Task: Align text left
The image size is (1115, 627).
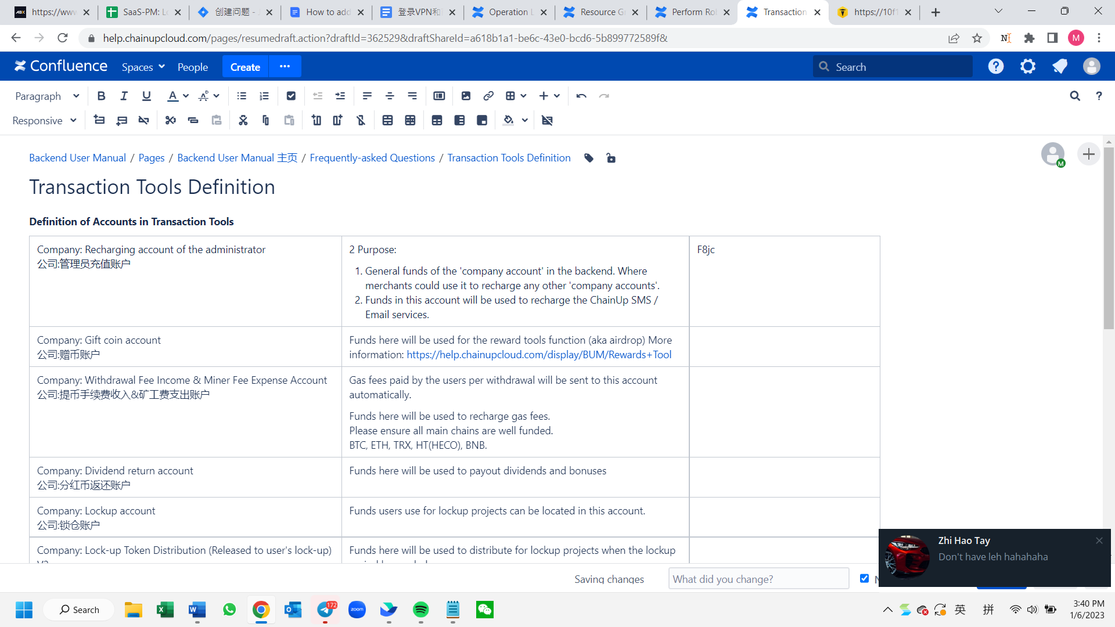Action: point(367,96)
